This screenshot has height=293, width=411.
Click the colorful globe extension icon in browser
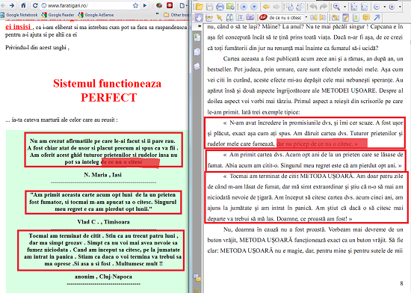click(x=159, y=5)
